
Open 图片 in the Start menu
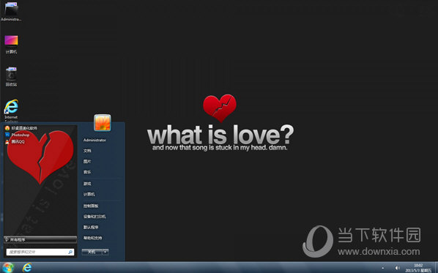point(87,161)
